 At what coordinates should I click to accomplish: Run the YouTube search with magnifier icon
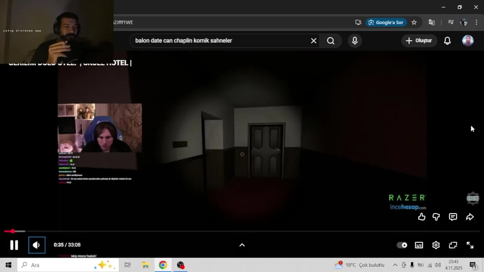coord(331,41)
